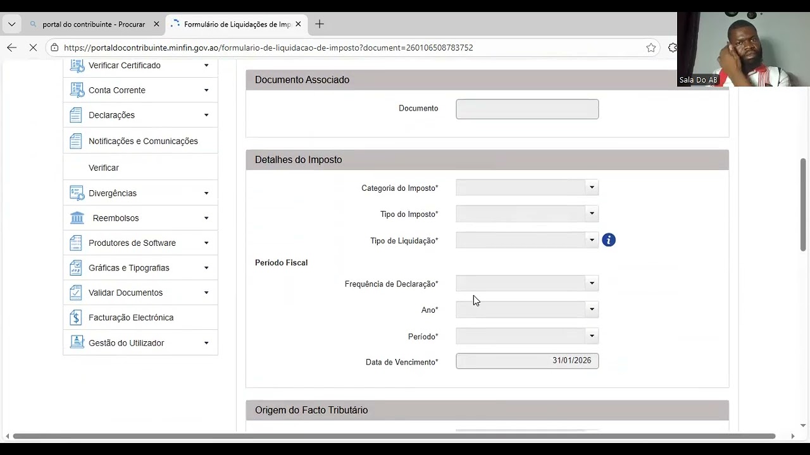The image size is (810, 455).
Task: Expand the Produtores de Software arrow
Action: 206,243
